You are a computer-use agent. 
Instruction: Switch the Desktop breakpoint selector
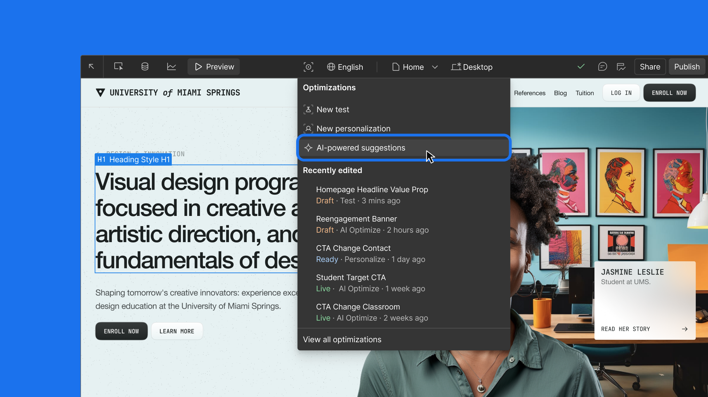tap(472, 67)
